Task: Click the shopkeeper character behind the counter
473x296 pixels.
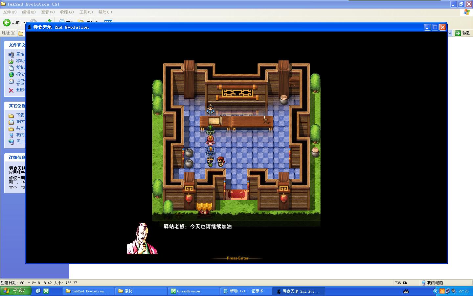Action: (x=210, y=109)
